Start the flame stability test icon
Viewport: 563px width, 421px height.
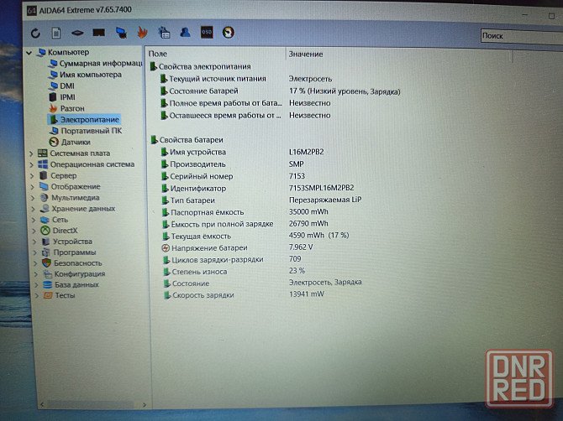(x=142, y=32)
